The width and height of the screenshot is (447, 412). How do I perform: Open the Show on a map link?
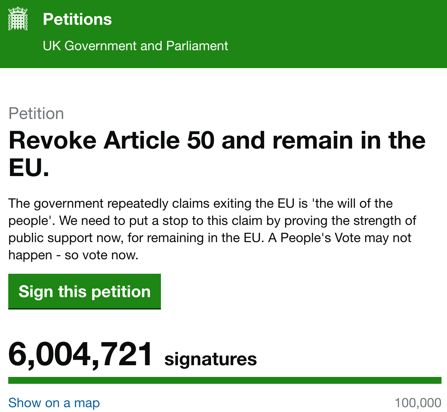coord(54,403)
